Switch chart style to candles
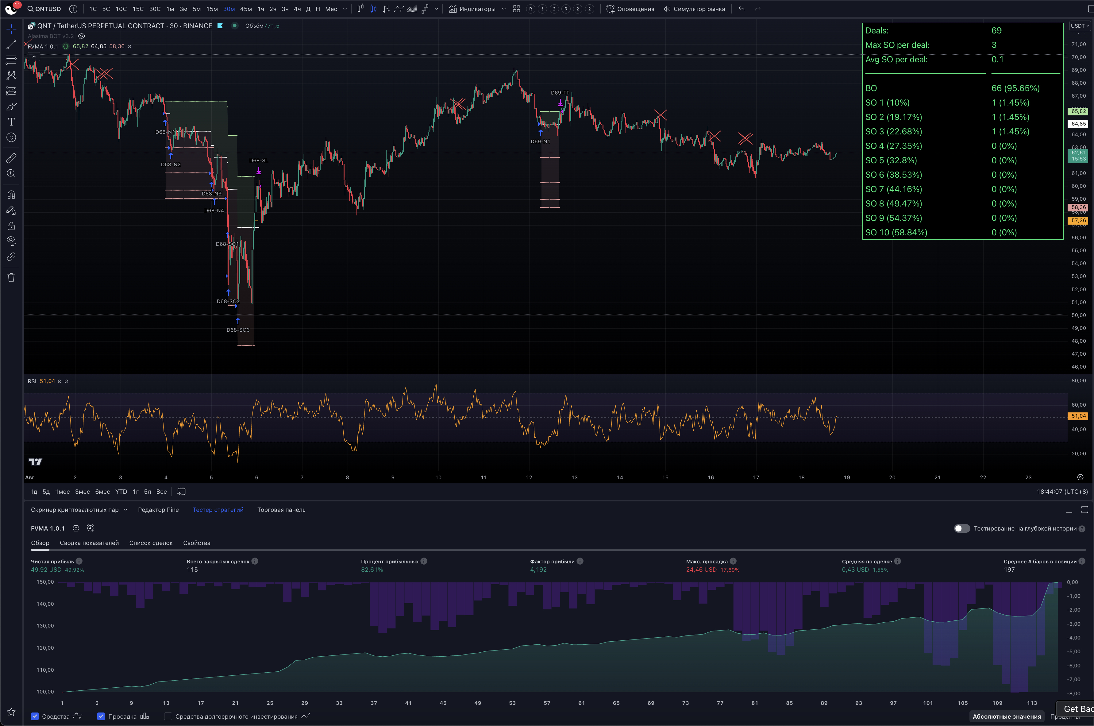Viewport: 1094px width, 726px height. [x=373, y=9]
